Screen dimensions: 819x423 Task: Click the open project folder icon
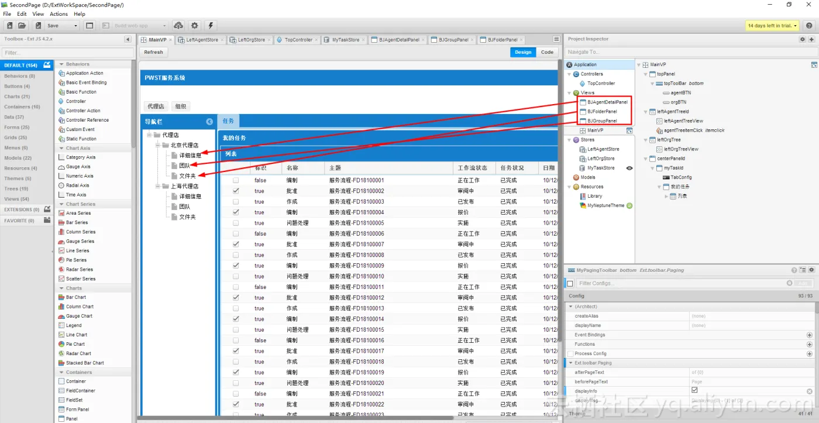[22, 26]
